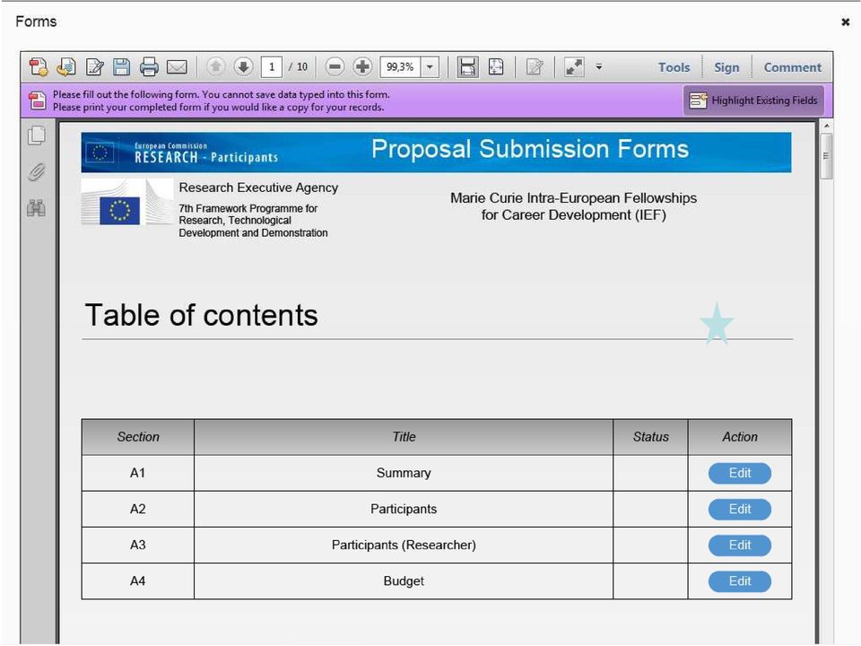
Task: Open the toolbar customize dropdown arrow
Action: [599, 67]
